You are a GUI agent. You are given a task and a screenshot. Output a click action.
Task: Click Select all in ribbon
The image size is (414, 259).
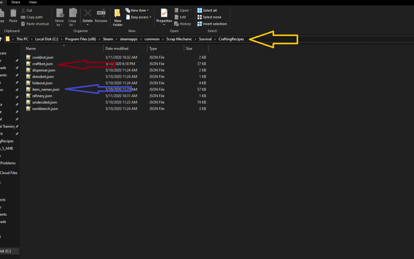click(x=207, y=10)
